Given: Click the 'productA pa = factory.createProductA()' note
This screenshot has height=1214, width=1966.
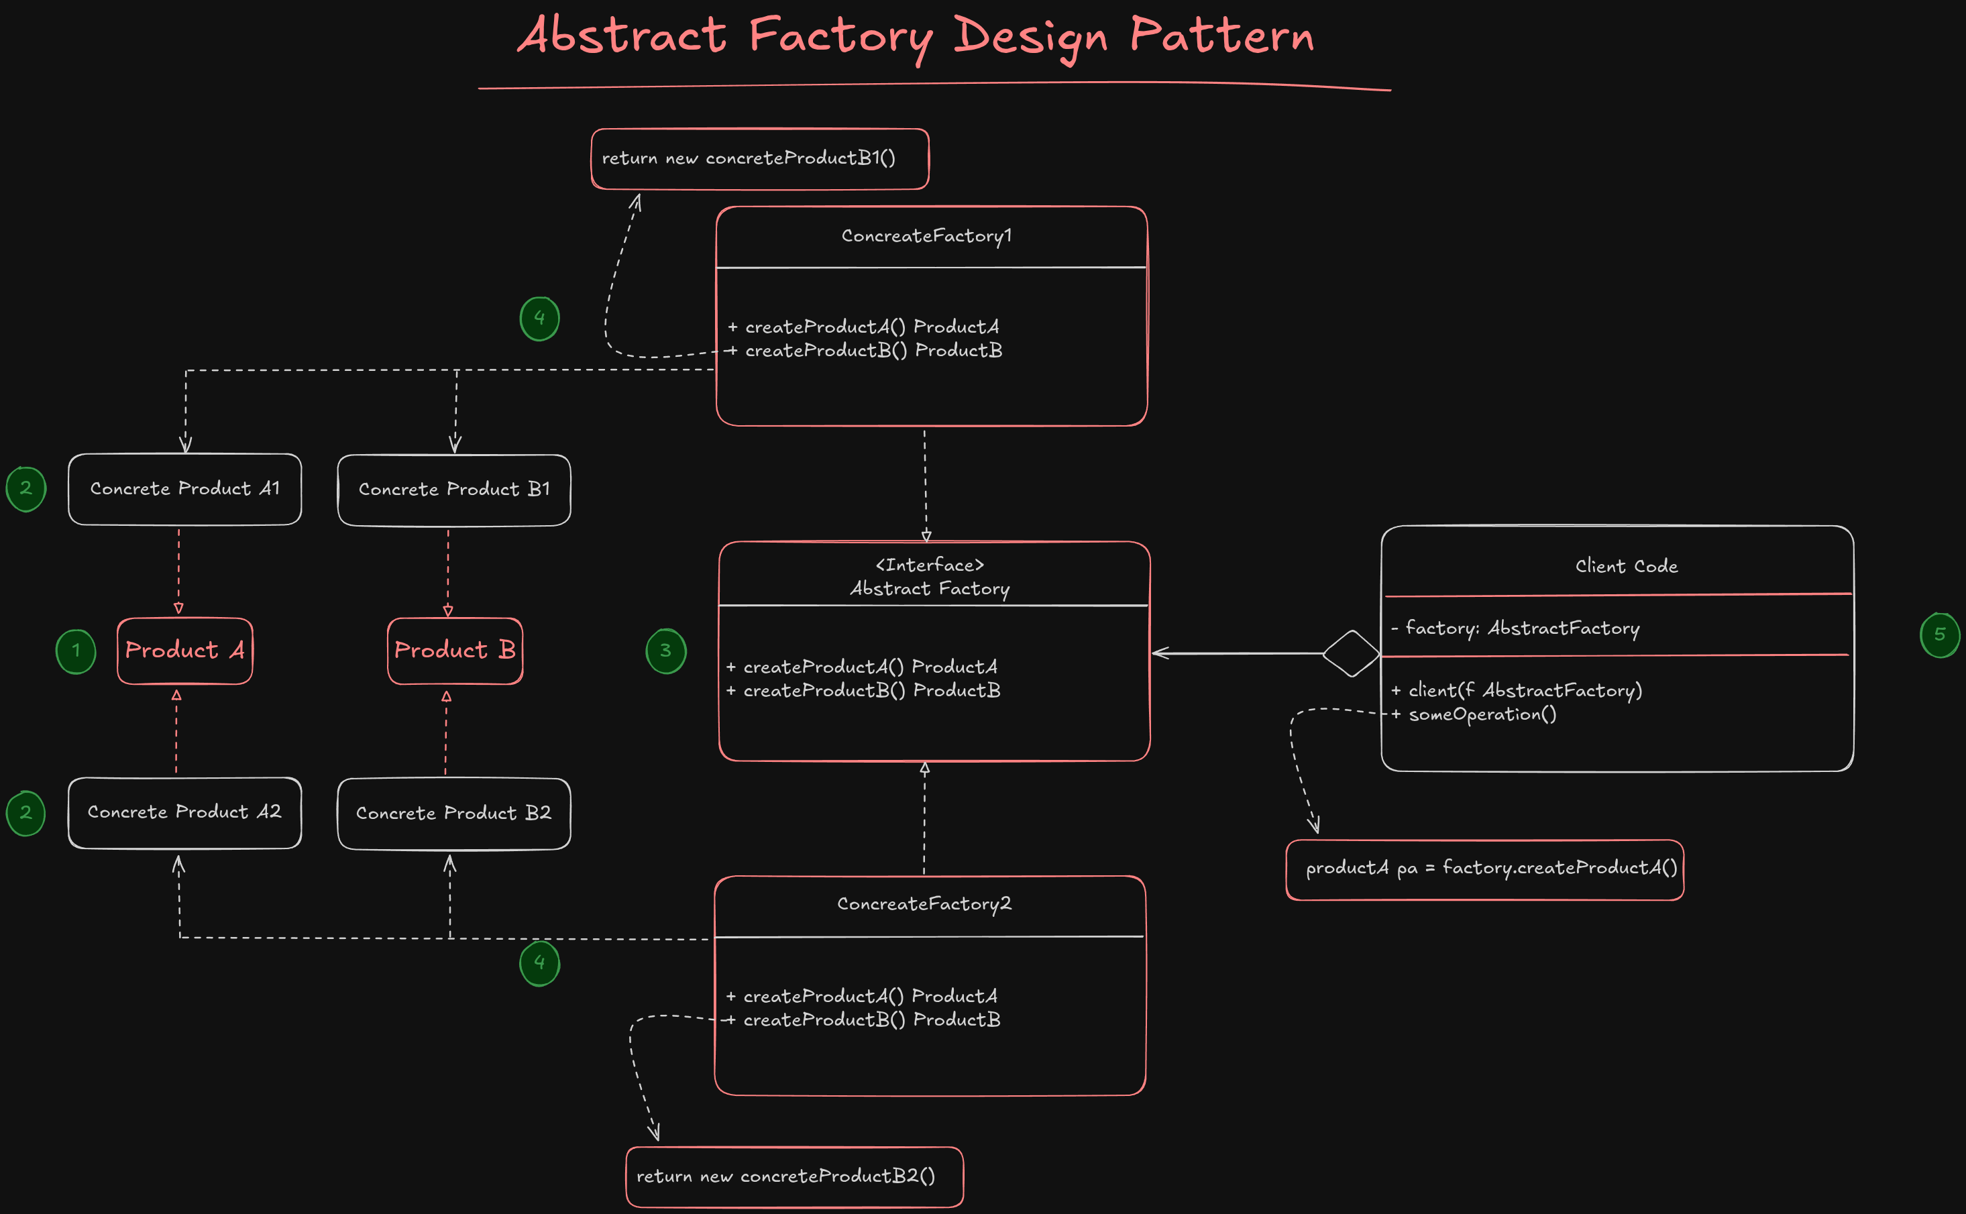Looking at the screenshot, I should pos(1485,869).
